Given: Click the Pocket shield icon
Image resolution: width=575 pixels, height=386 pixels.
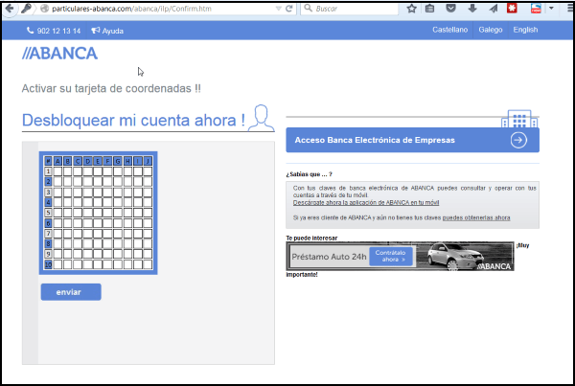Looking at the screenshot, I should point(450,8).
